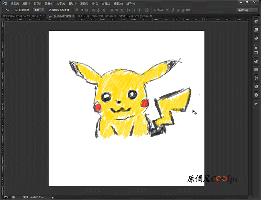Click the Align right edges icon

[103, 10]
